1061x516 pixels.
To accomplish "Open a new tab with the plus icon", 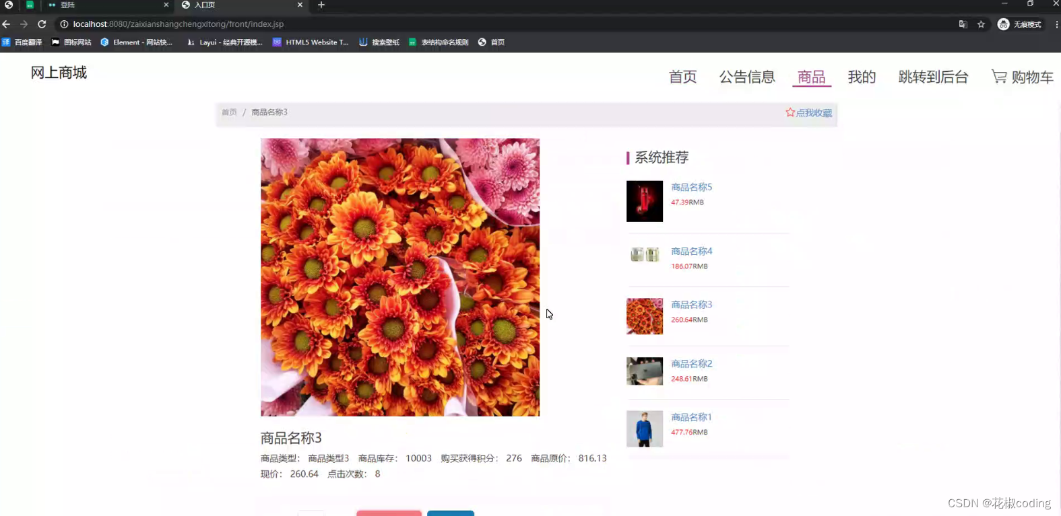I will [x=321, y=5].
